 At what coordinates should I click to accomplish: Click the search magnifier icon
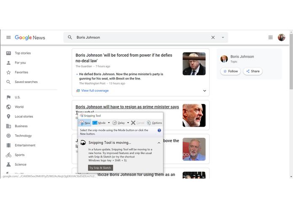pyautogui.click(x=70, y=37)
